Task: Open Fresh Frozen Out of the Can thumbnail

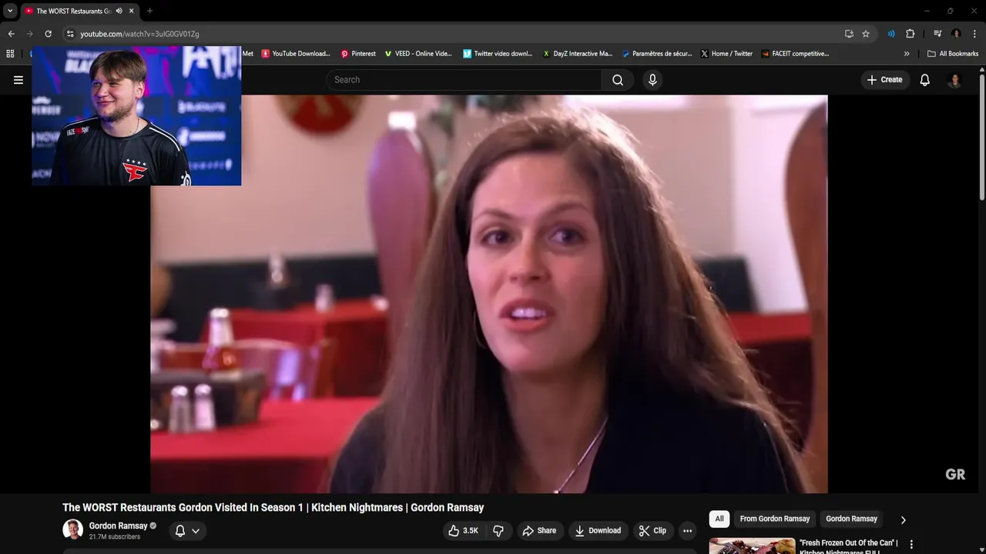Action: tap(752, 546)
